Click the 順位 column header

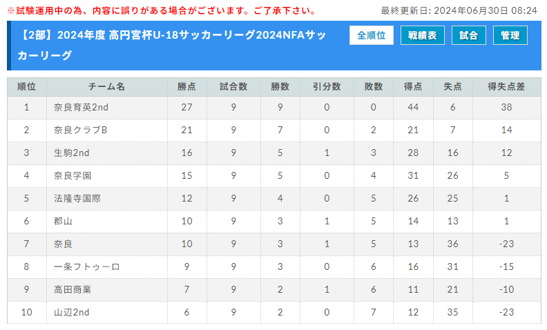pyautogui.click(x=27, y=87)
